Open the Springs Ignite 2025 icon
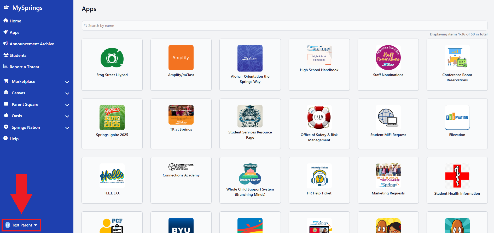Image resolution: width=494 pixels, height=233 pixels. click(112, 118)
